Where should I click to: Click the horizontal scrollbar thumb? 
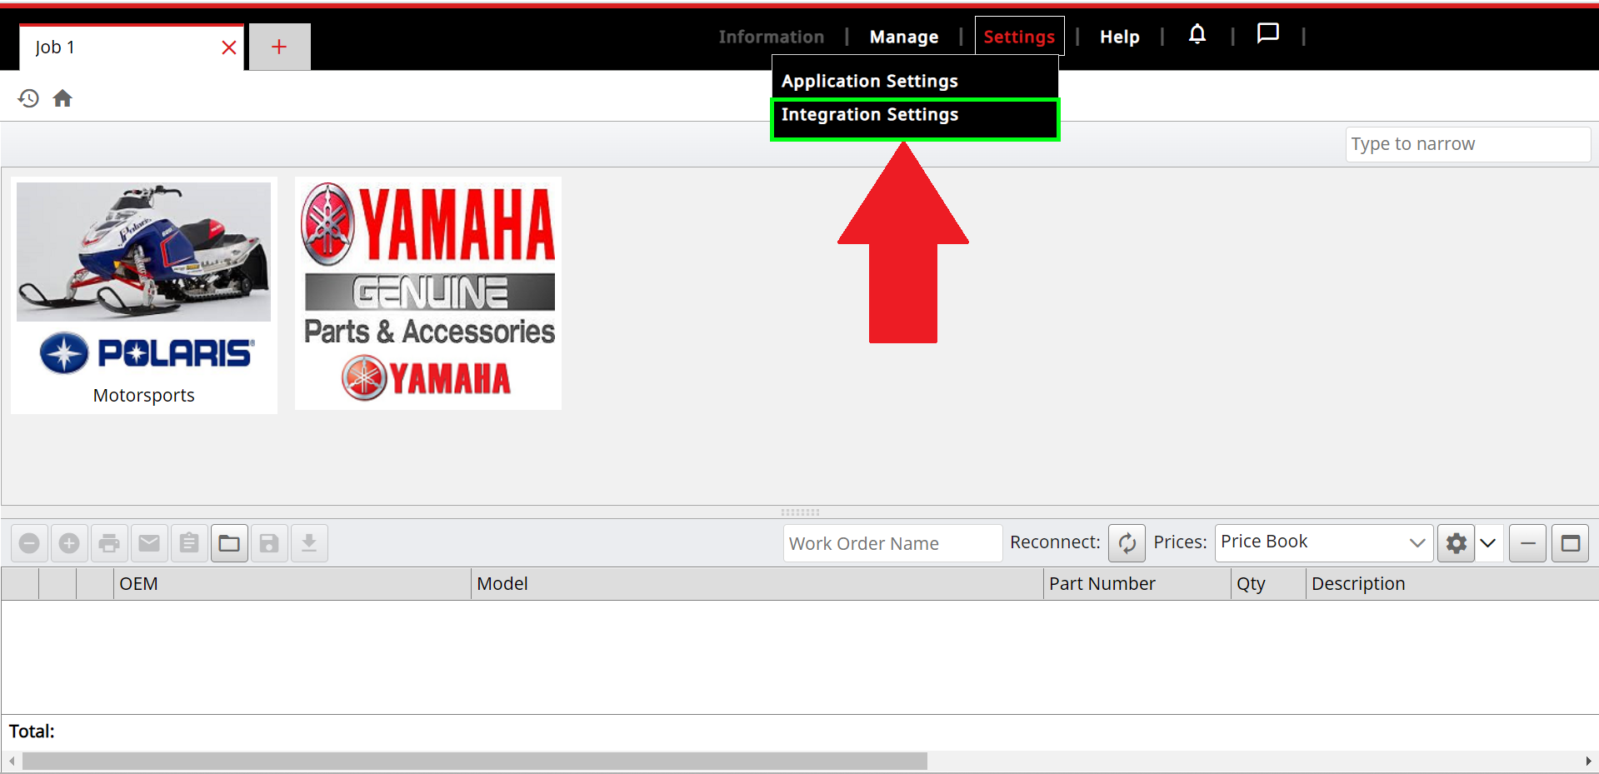click(x=475, y=761)
